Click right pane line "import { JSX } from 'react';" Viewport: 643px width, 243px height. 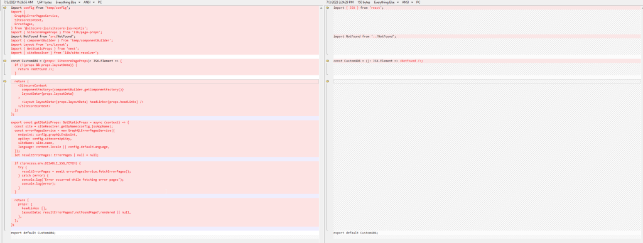(358, 8)
